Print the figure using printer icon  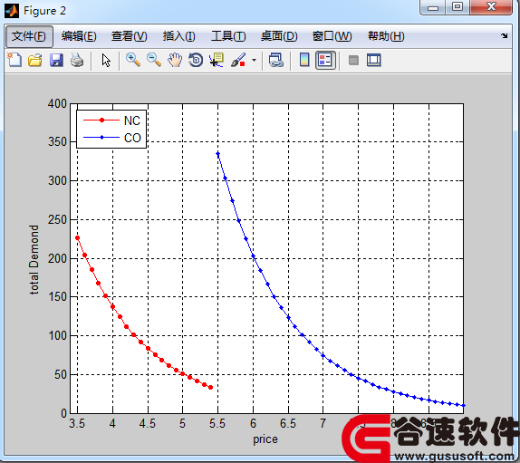click(x=77, y=61)
